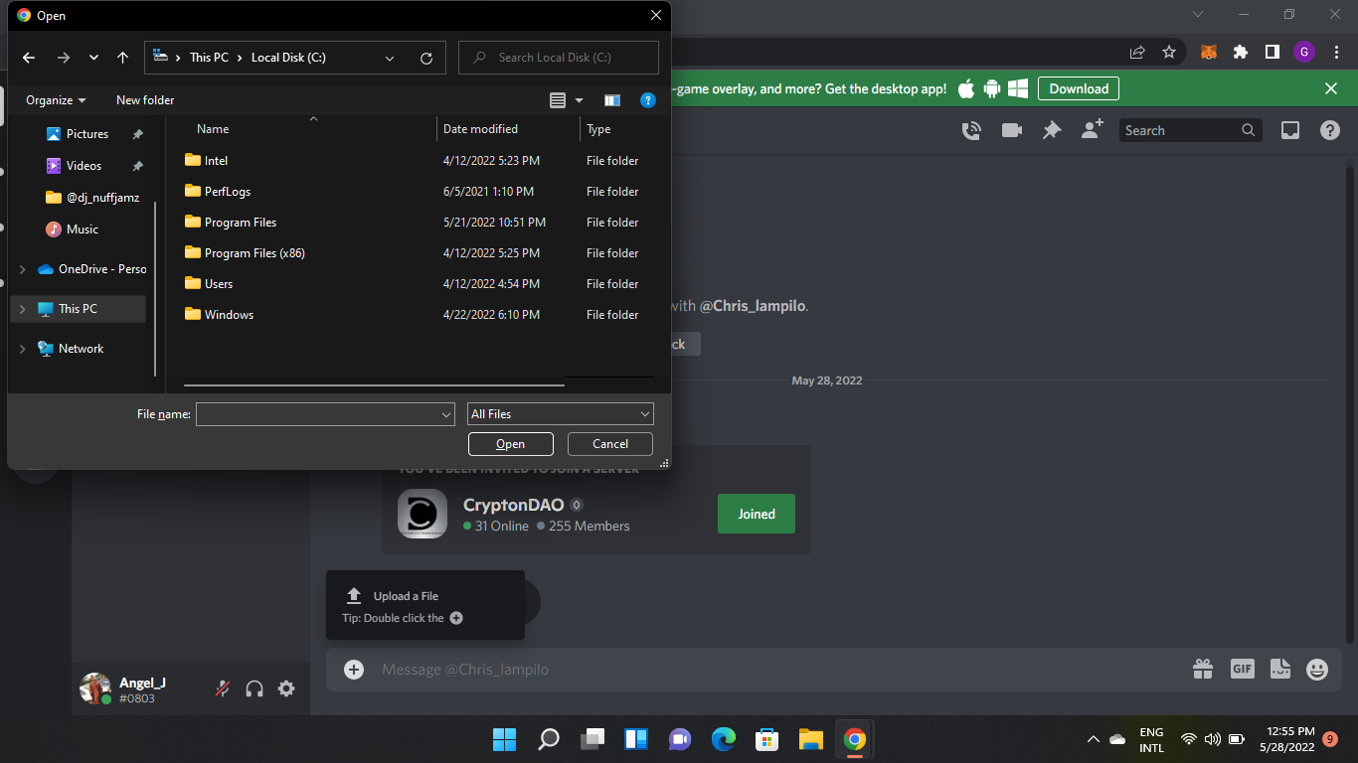Open the Discord inbox
This screenshot has width=1358, height=763.
click(x=1290, y=130)
